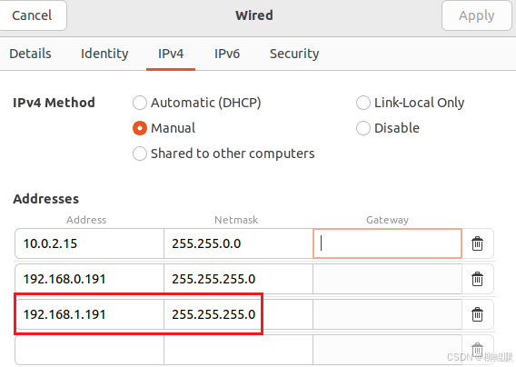Delete the 192.168.1.191 address row
The width and height of the screenshot is (516, 367).
point(478,314)
